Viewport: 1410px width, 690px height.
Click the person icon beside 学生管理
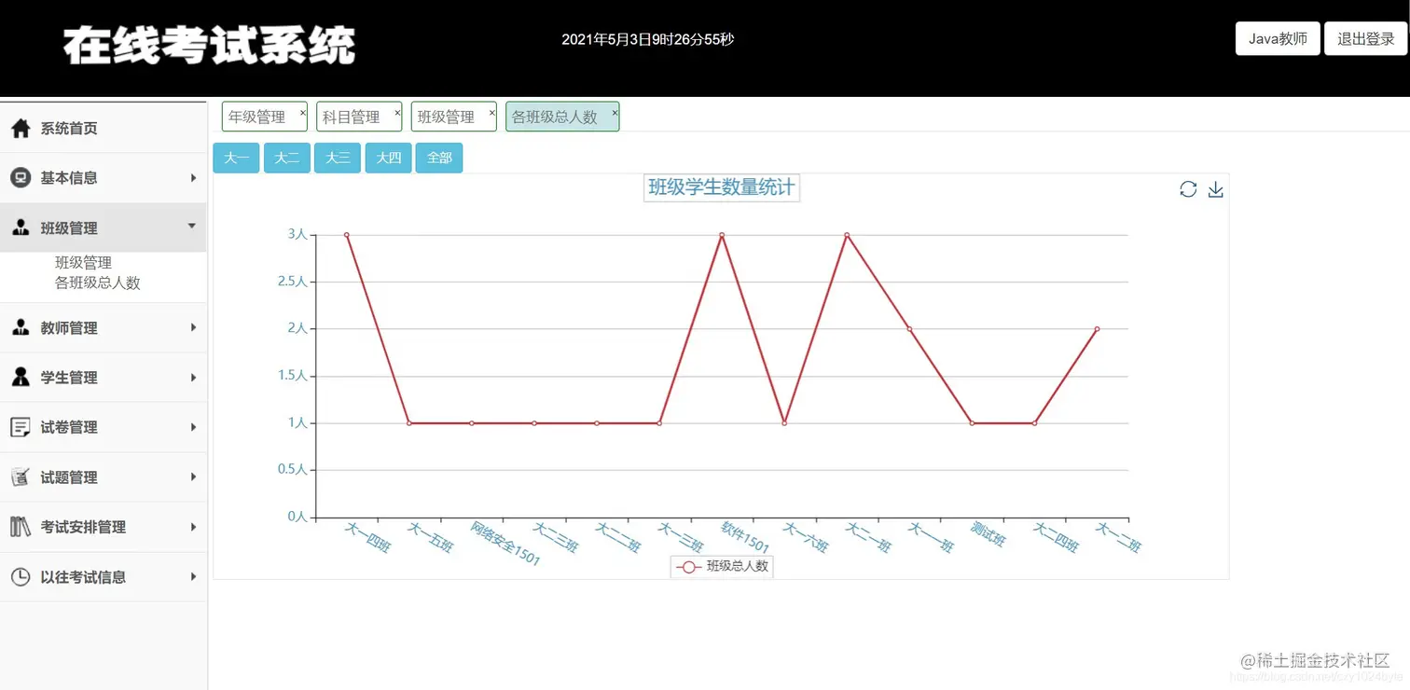21,378
